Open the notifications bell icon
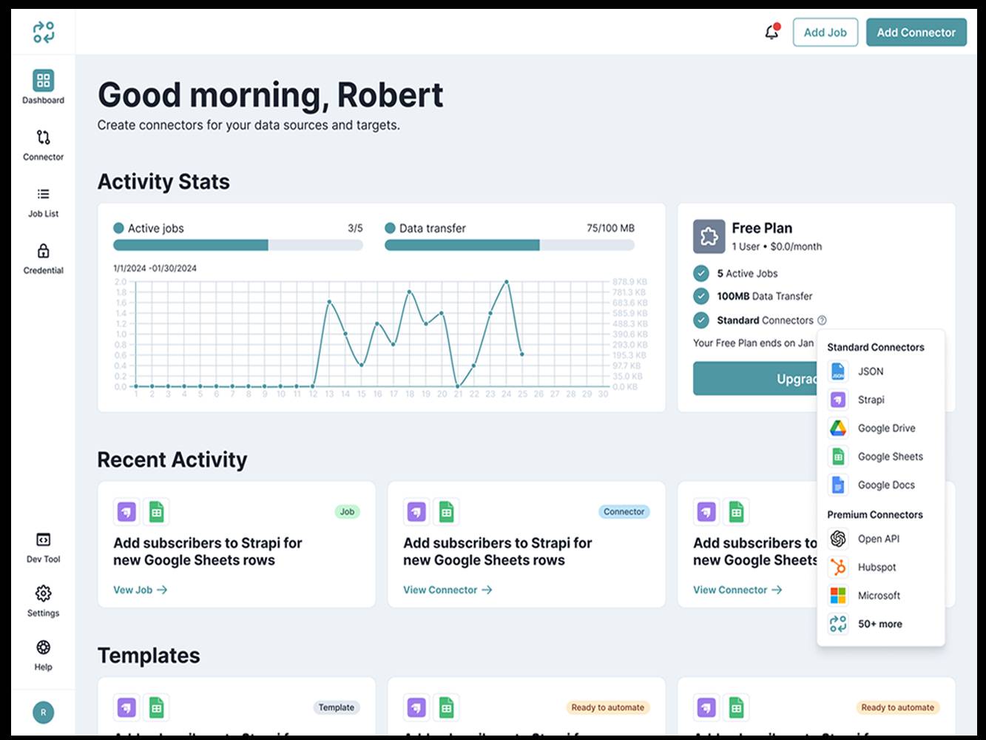Viewport: 986px width, 740px height. click(x=771, y=33)
